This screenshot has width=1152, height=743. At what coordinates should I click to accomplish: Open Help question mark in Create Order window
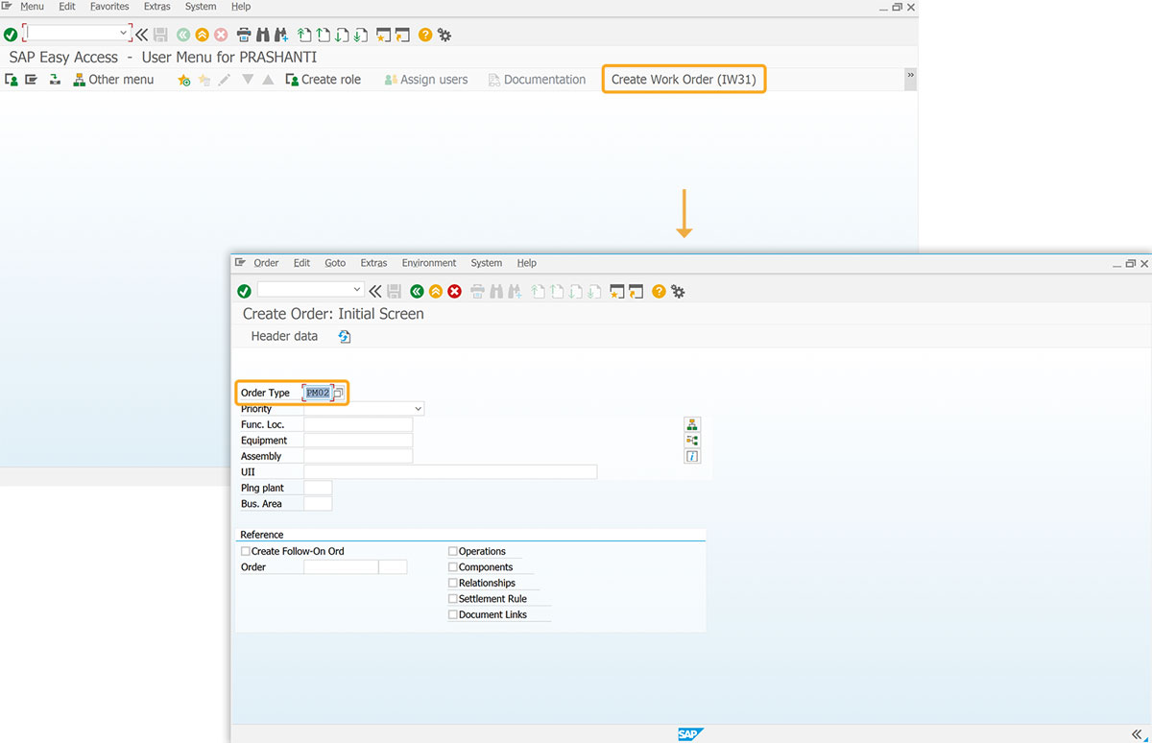tap(659, 291)
